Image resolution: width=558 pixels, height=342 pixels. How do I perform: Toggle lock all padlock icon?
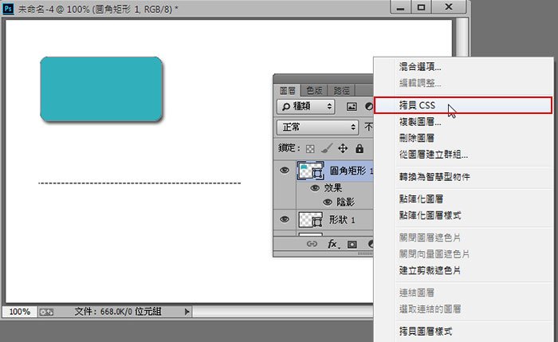tap(360, 148)
